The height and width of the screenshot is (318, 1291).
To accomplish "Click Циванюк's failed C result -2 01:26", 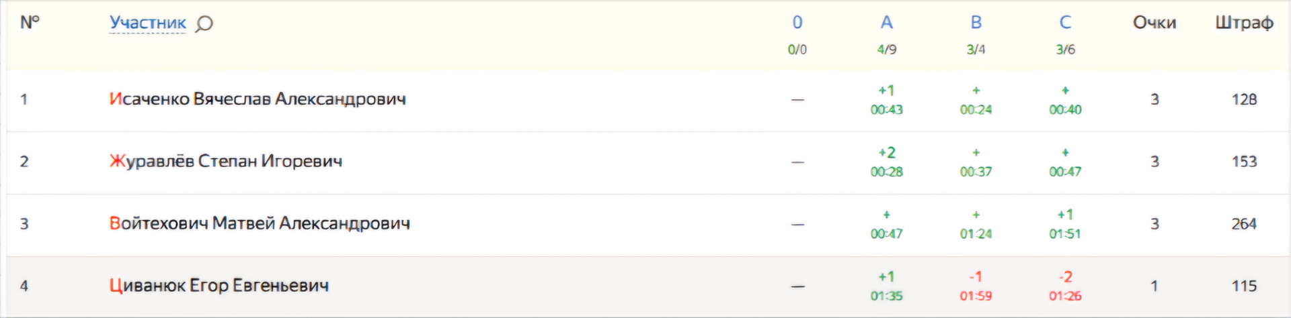I will [x=1065, y=286].
